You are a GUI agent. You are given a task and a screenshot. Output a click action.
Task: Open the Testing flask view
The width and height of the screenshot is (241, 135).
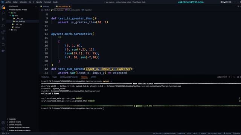tap(3, 38)
